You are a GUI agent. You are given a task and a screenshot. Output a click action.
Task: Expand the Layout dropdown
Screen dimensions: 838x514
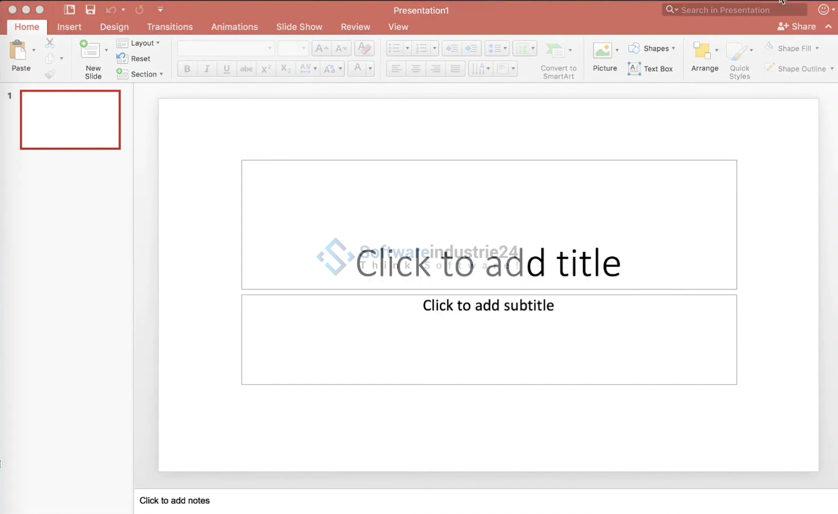[139, 44]
